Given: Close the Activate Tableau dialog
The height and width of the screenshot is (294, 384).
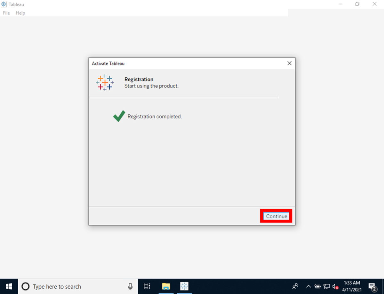Looking at the screenshot, I should pyautogui.click(x=289, y=63).
